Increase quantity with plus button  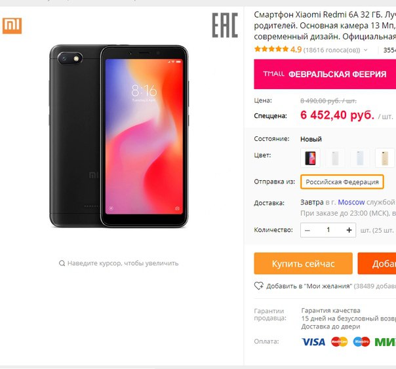[x=349, y=230]
